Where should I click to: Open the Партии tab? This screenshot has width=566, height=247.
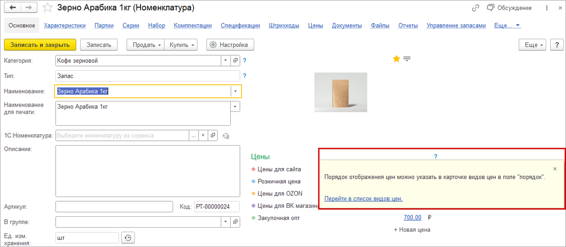(x=104, y=25)
